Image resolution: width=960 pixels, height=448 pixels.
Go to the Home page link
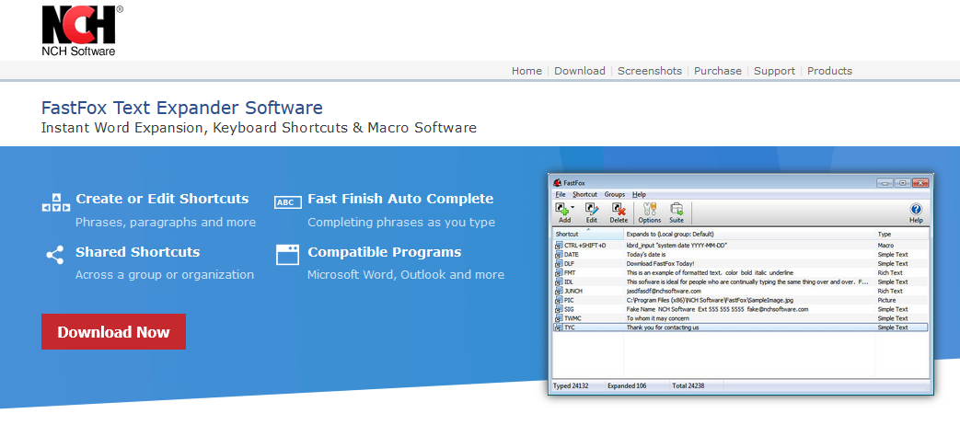(x=526, y=71)
